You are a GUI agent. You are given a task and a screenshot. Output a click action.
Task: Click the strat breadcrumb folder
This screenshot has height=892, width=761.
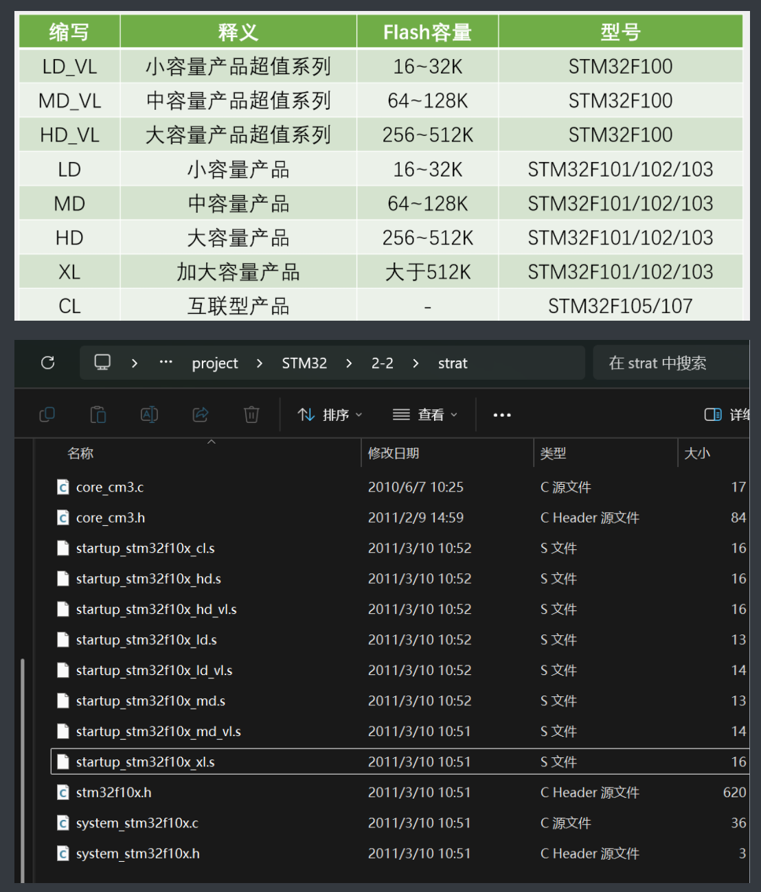(x=453, y=363)
